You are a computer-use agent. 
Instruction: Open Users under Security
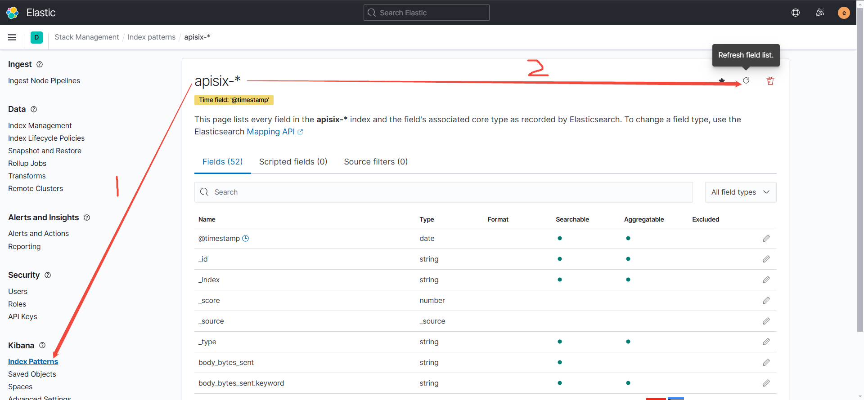pos(18,291)
